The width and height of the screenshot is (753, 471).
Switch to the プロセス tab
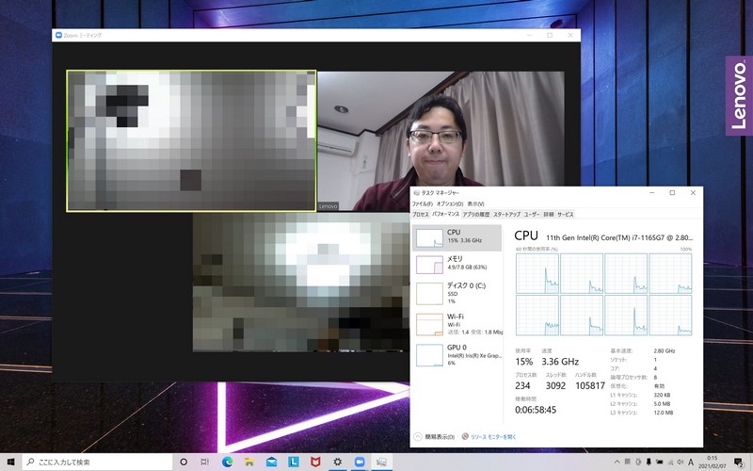point(420,215)
